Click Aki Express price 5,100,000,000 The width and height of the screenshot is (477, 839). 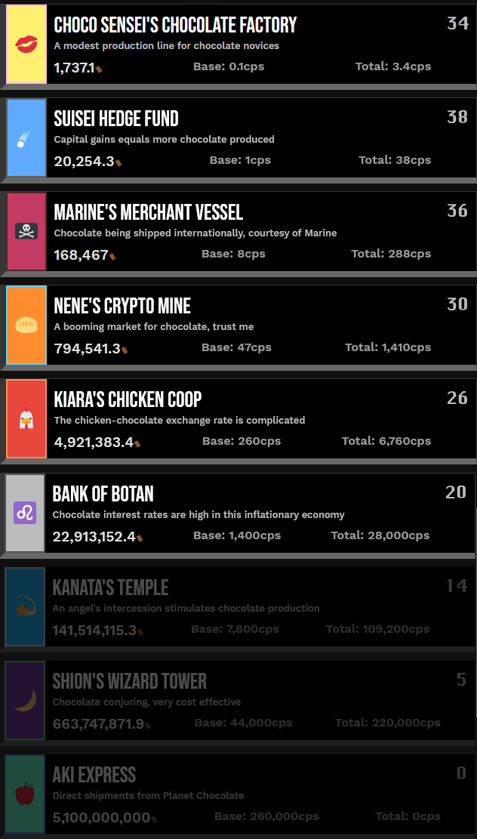(x=101, y=817)
